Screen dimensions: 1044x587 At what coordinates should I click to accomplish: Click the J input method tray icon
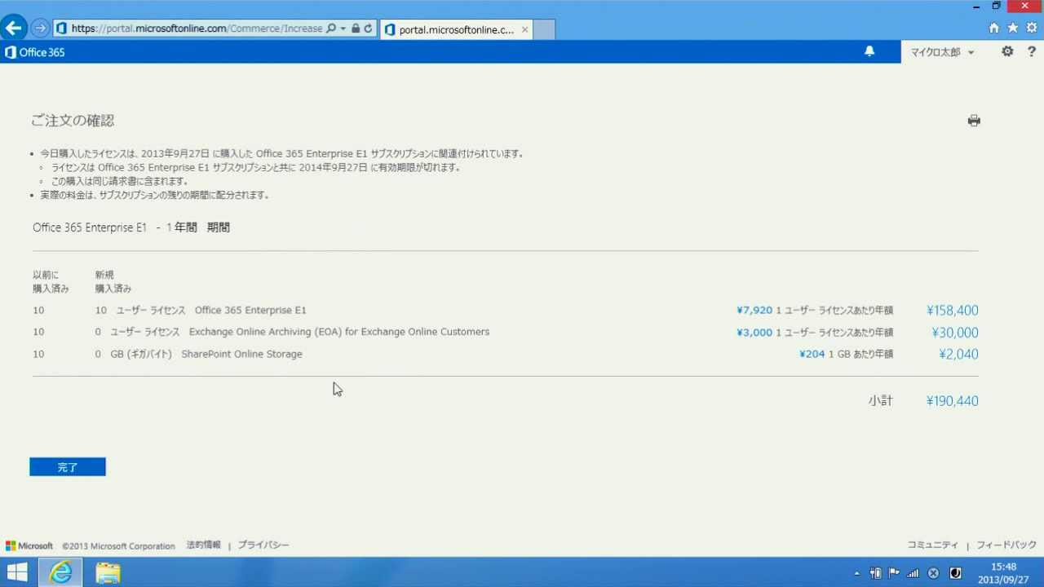point(955,573)
